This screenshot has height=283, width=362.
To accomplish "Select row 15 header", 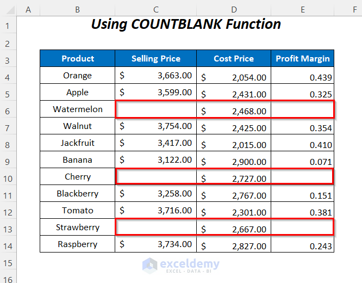I will coord(8,261).
